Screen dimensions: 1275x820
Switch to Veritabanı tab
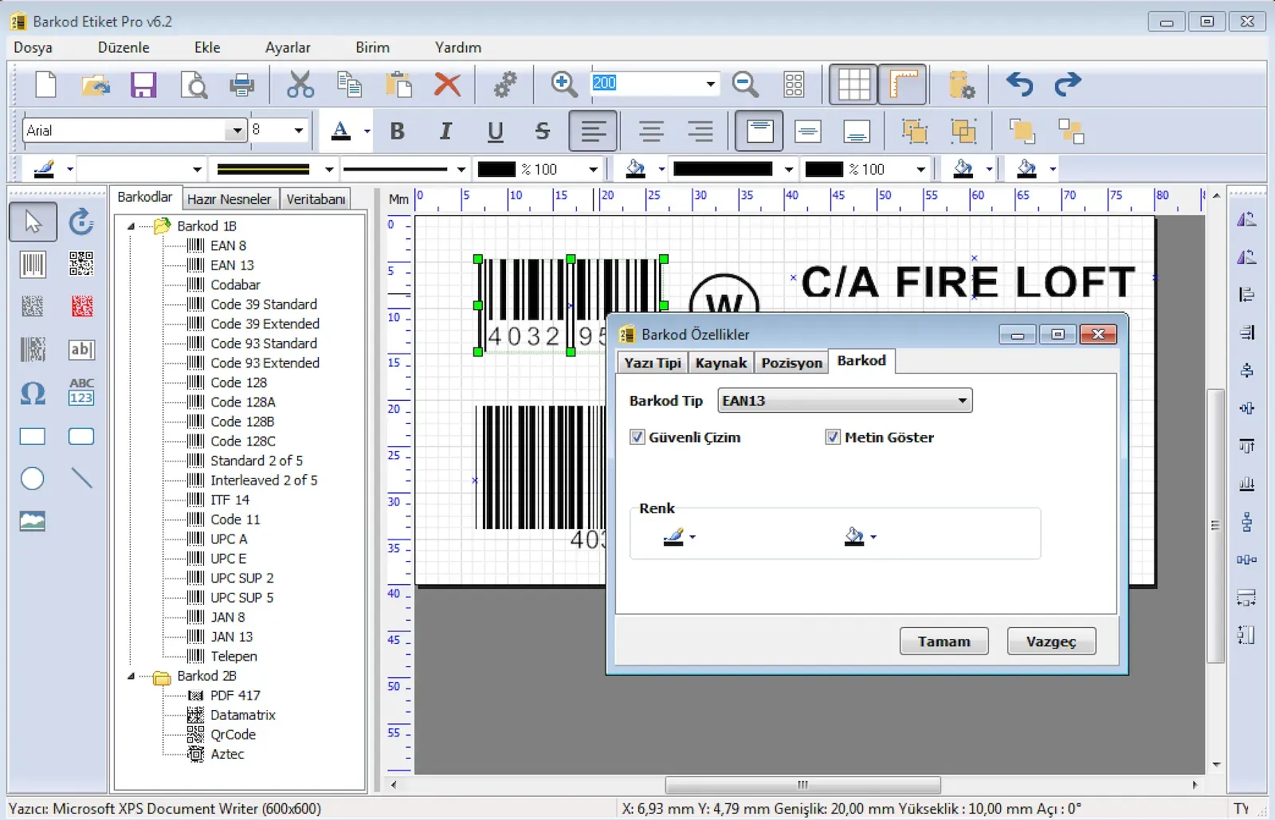(316, 199)
